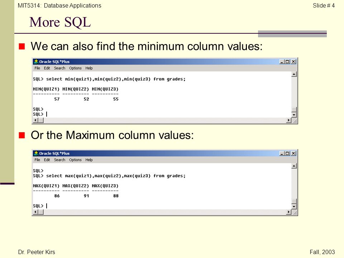The width and height of the screenshot is (344, 258).
Task: Open Help menu in upper SQL*Plus window
Action: (89, 68)
